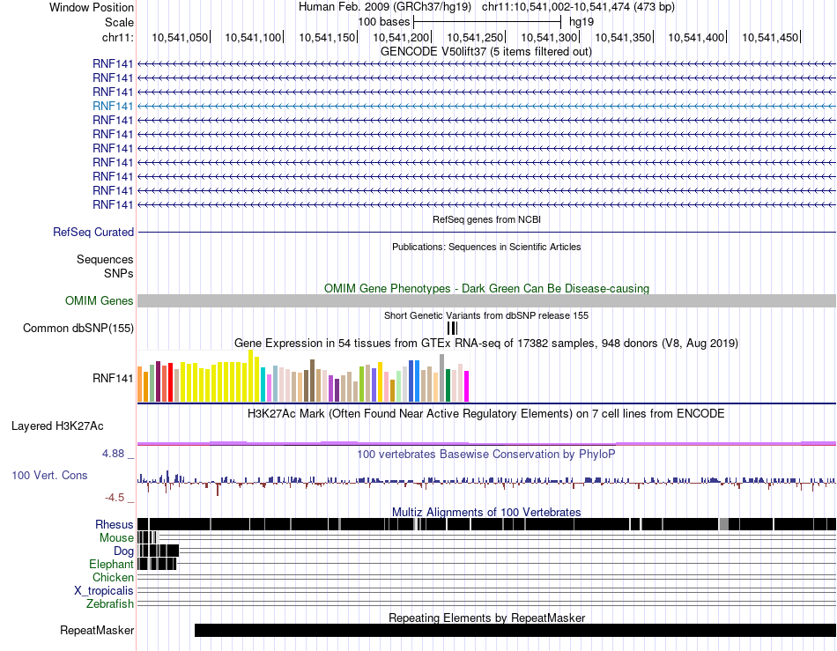Click the dark brown bar in GTEx chart

coord(312,381)
